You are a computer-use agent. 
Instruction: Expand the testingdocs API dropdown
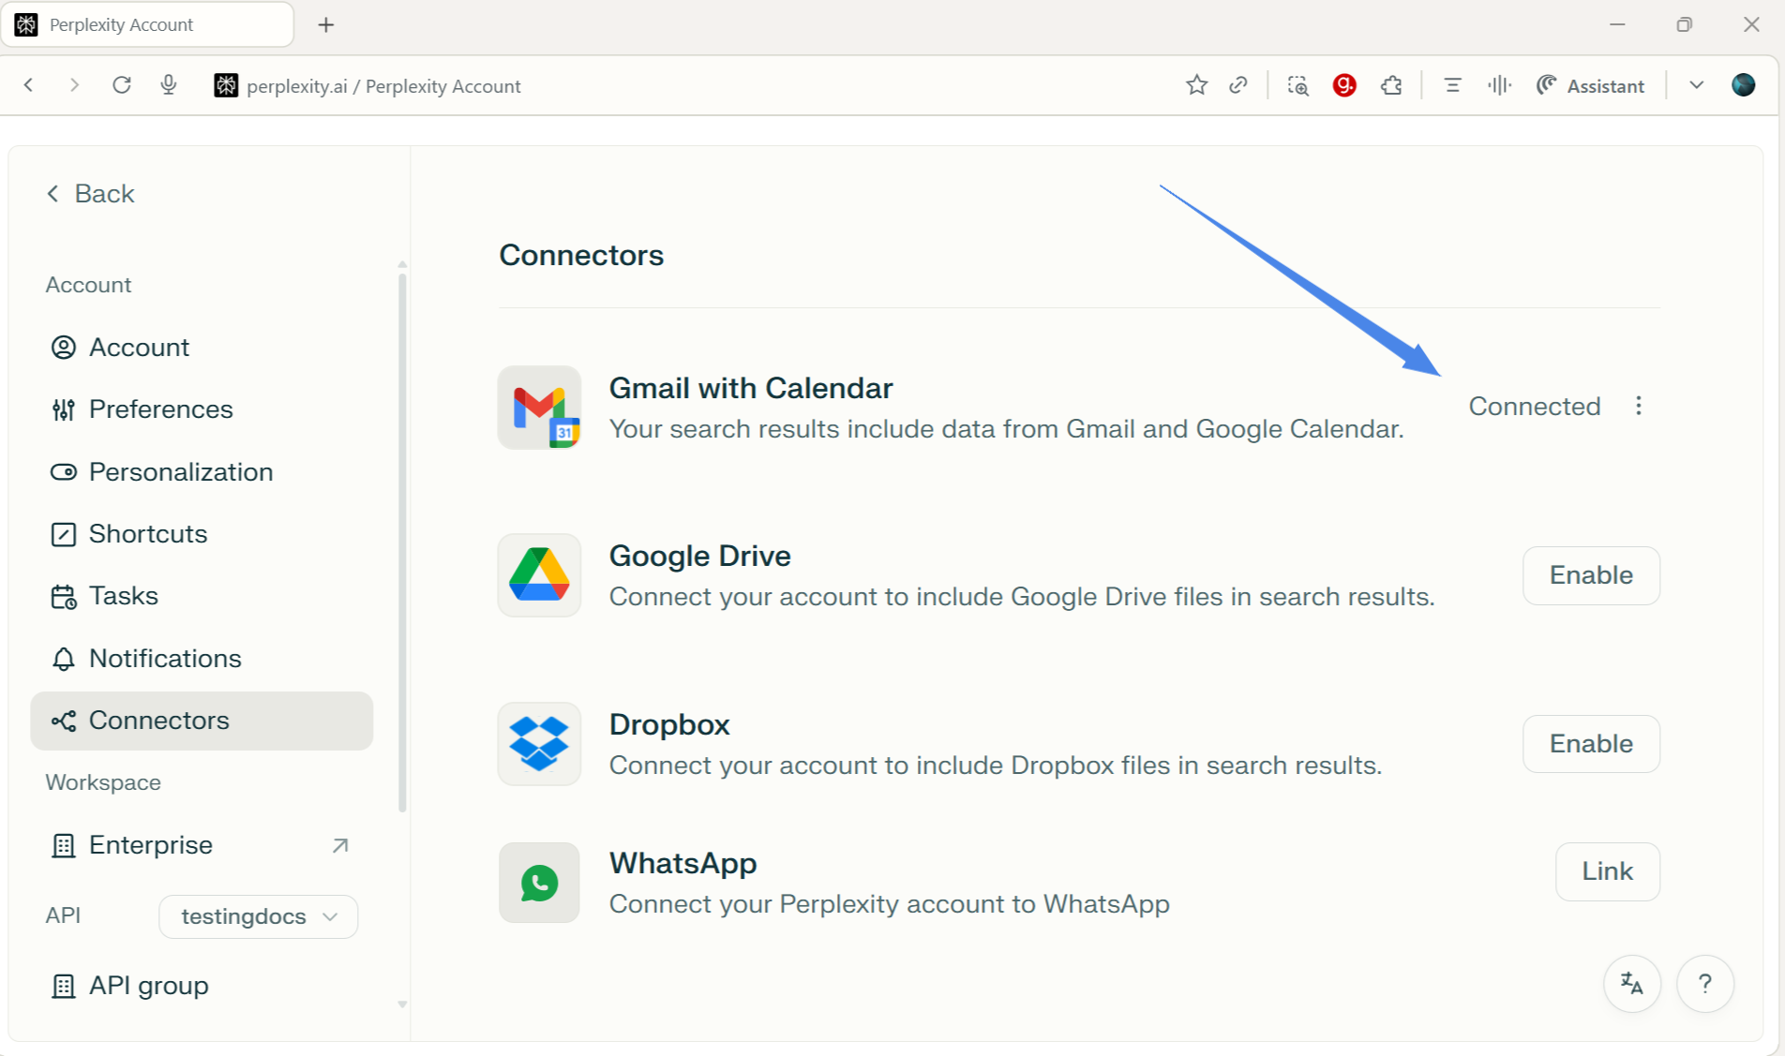(258, 916)
